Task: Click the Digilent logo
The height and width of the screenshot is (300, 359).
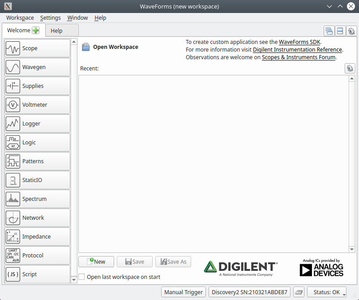Action: coord(241,268)
